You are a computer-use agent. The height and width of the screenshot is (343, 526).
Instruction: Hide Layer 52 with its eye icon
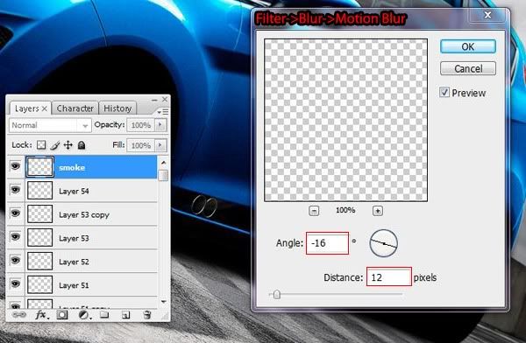point(15,260)
